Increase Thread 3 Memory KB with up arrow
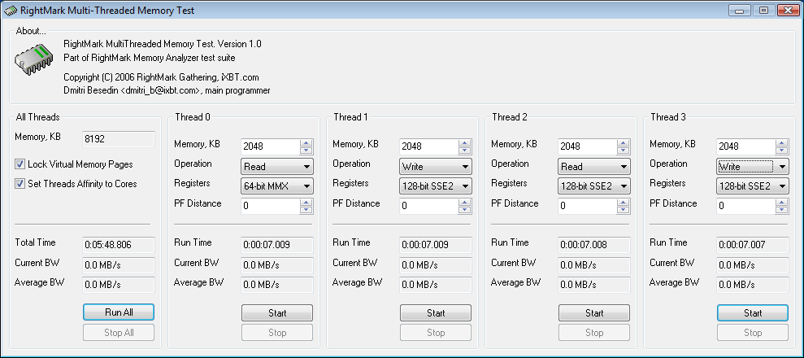The height and width of the screenshot is (358, 804). coord(781,143)
